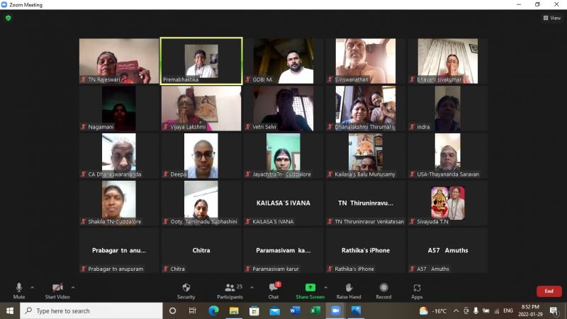Screen dimensions: 567x319
Task: Select TN Thiruninravur Venkatesan tile
Action: coord(366,203)
